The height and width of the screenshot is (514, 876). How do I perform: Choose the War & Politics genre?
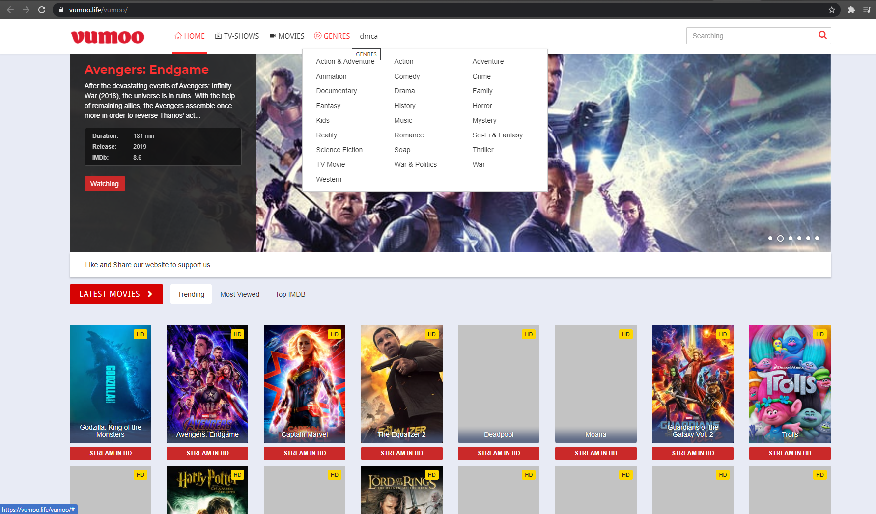[x=415, y=164]
